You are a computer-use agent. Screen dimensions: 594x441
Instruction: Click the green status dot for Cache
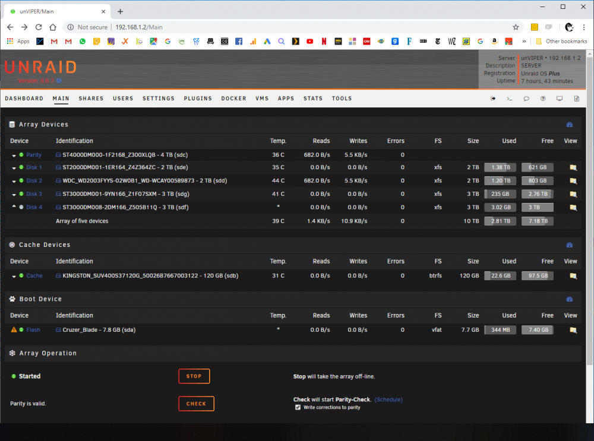[x=21, y=275]
